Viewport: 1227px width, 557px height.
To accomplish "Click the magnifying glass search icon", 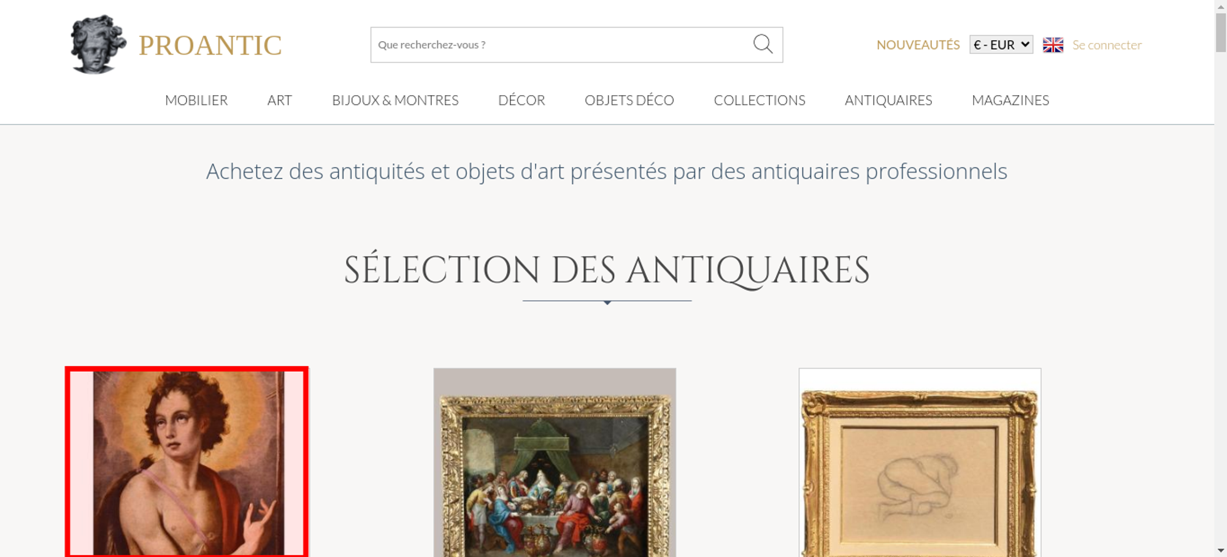I will [763, 44].
